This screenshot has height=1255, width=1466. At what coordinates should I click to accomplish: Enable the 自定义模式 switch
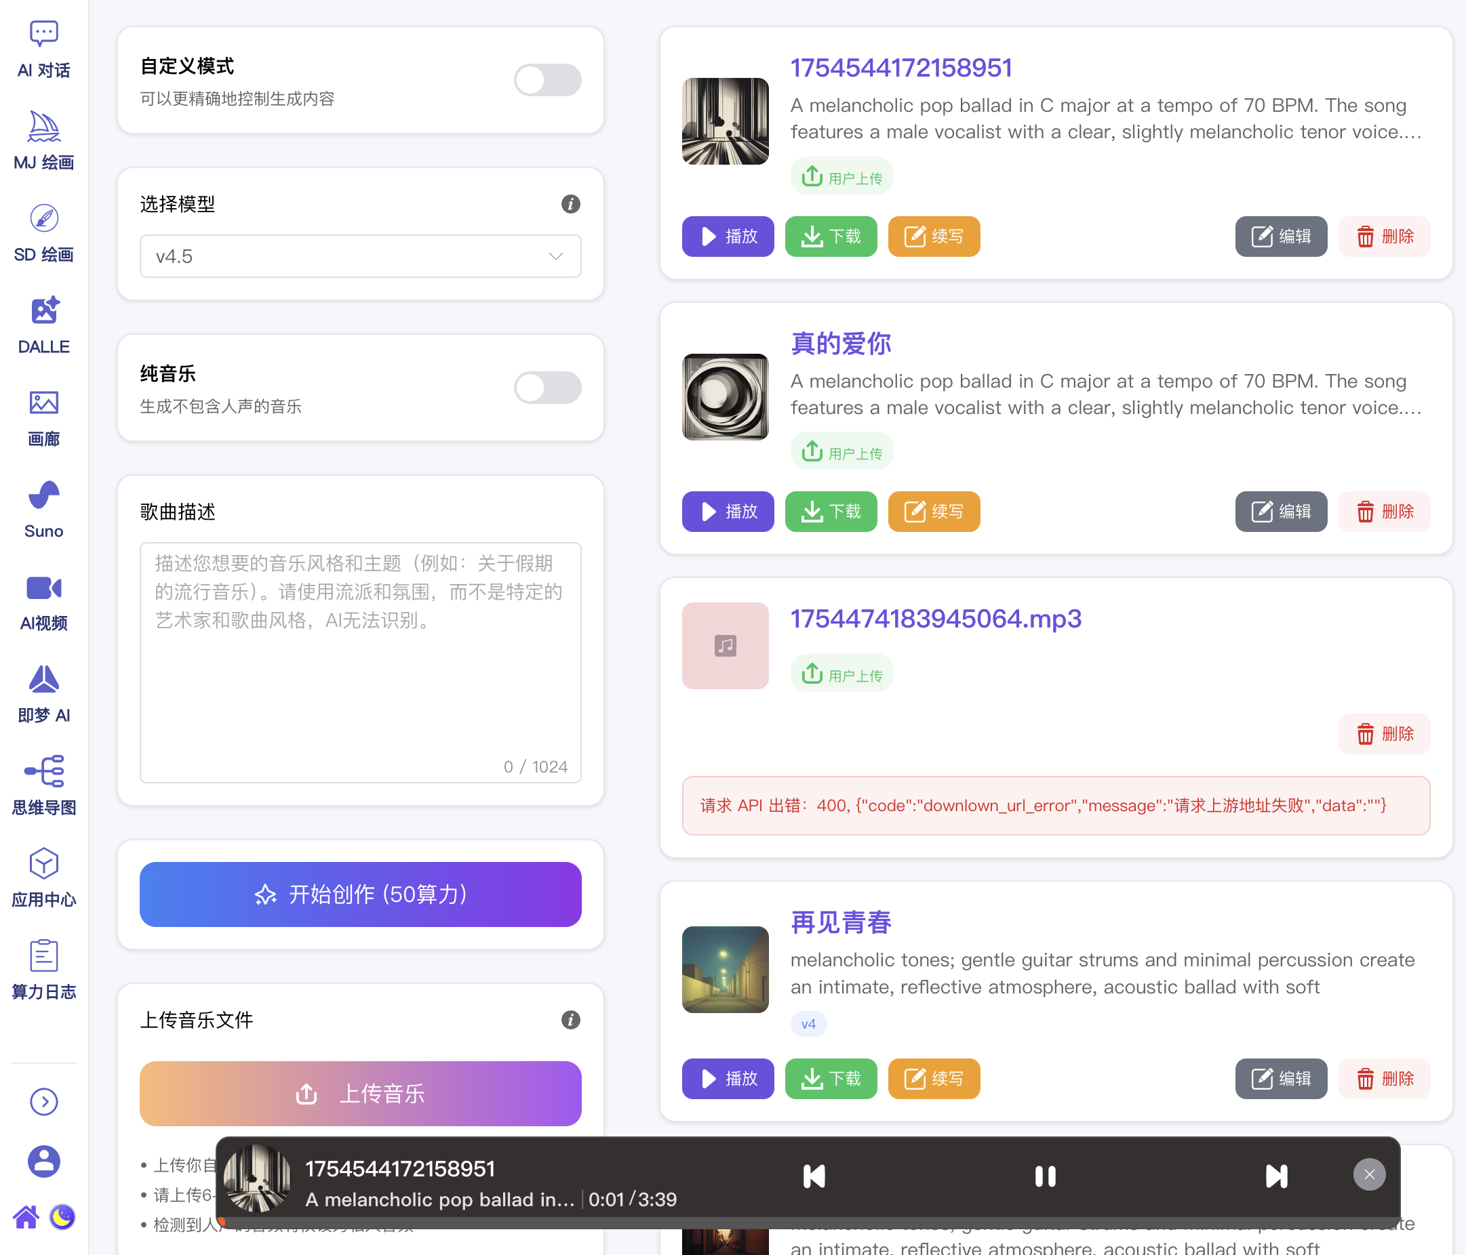click(x=547, y=80)
